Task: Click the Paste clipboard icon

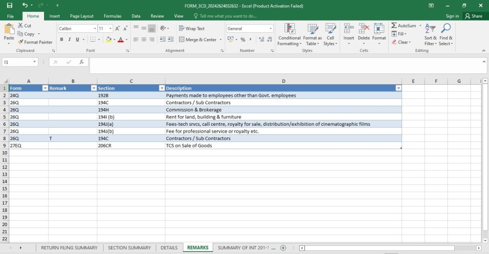Action: [x=9, y=30]
